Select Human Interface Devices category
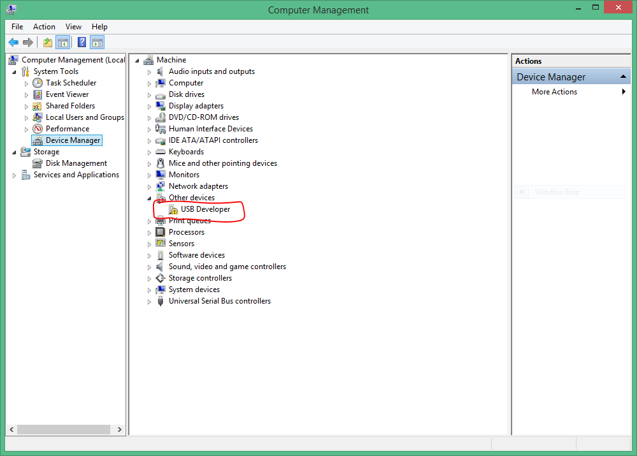 tap(211, 129)
